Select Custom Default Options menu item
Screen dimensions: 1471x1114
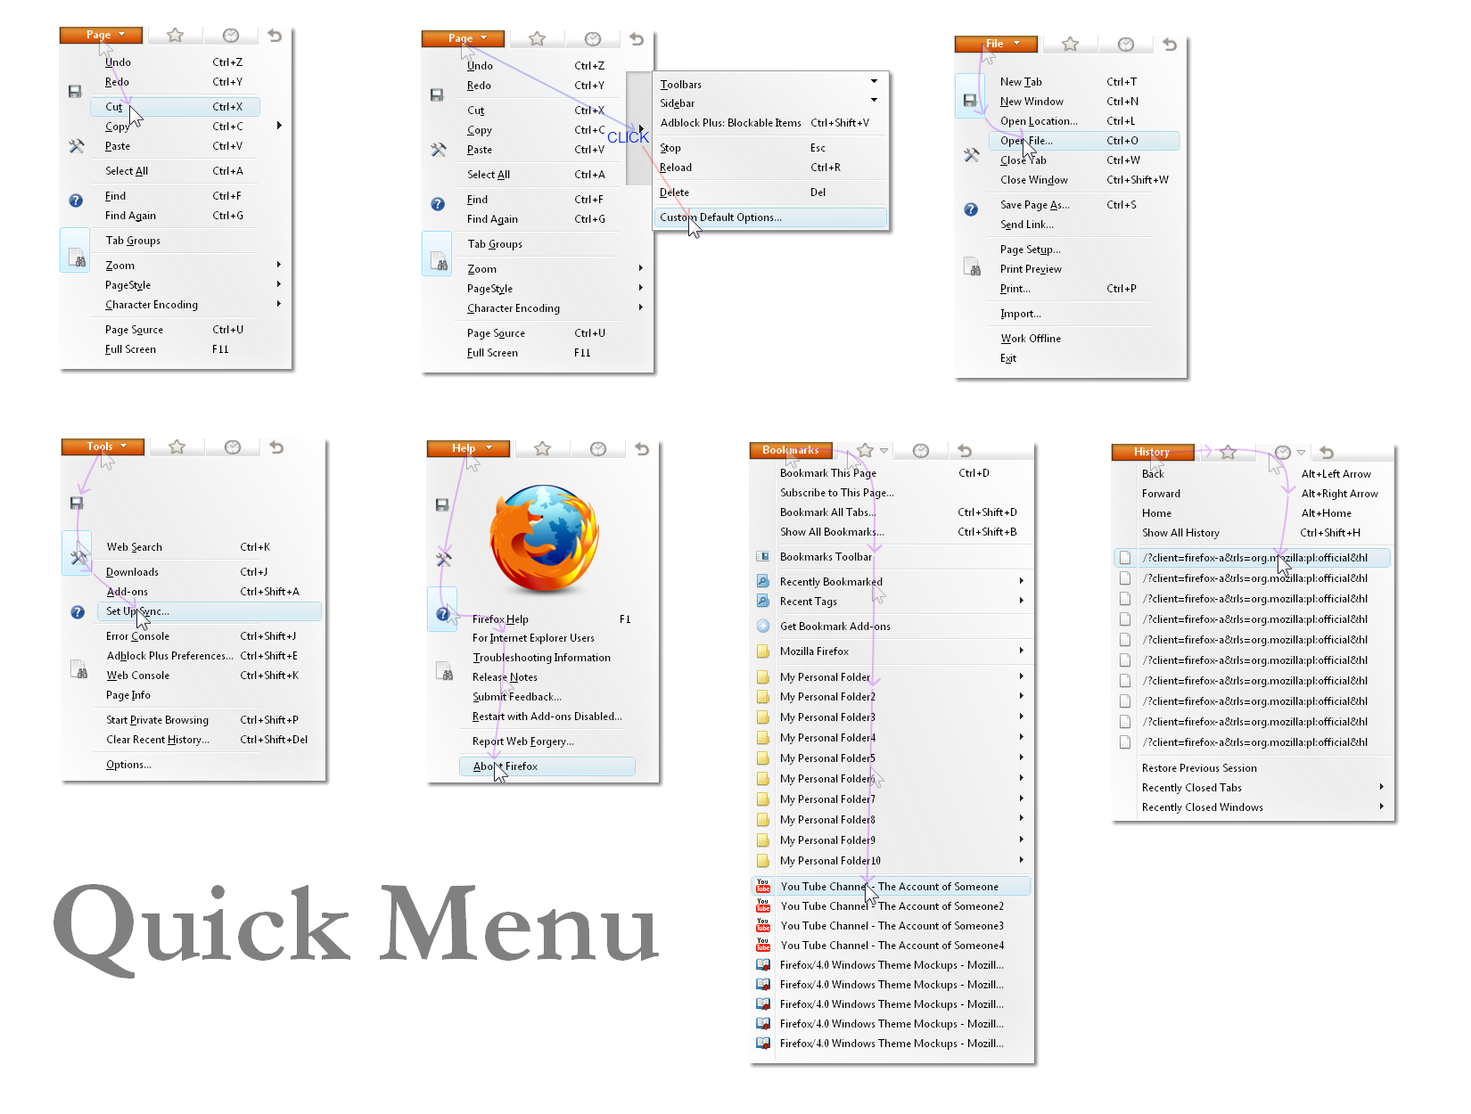tap(720, 217)
